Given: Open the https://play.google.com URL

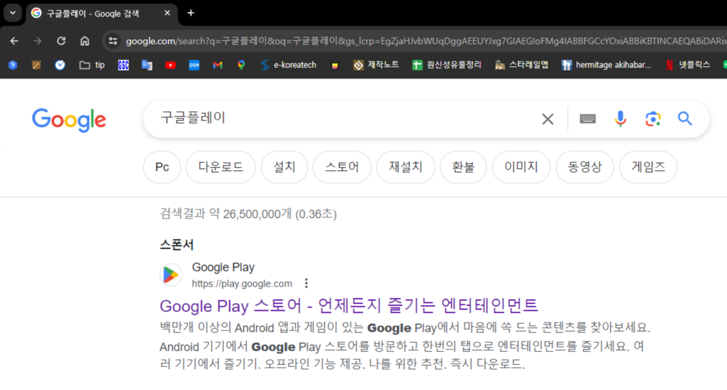Looking at the screenshot, I should (x=242, y=283).
